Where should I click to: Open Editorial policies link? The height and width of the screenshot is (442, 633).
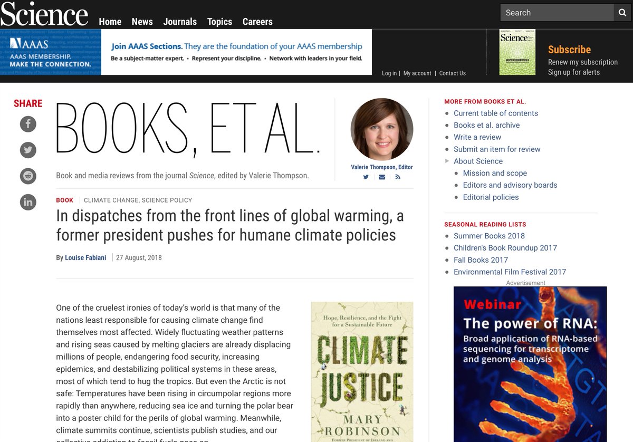(491, 197)
